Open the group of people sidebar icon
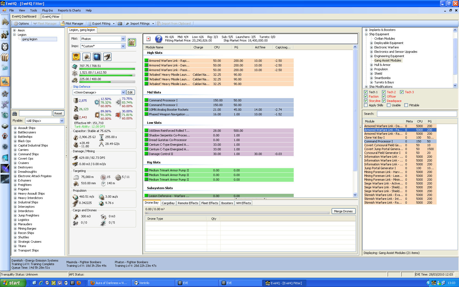Viewport: 459px width, 287px height. click(5, 35)
